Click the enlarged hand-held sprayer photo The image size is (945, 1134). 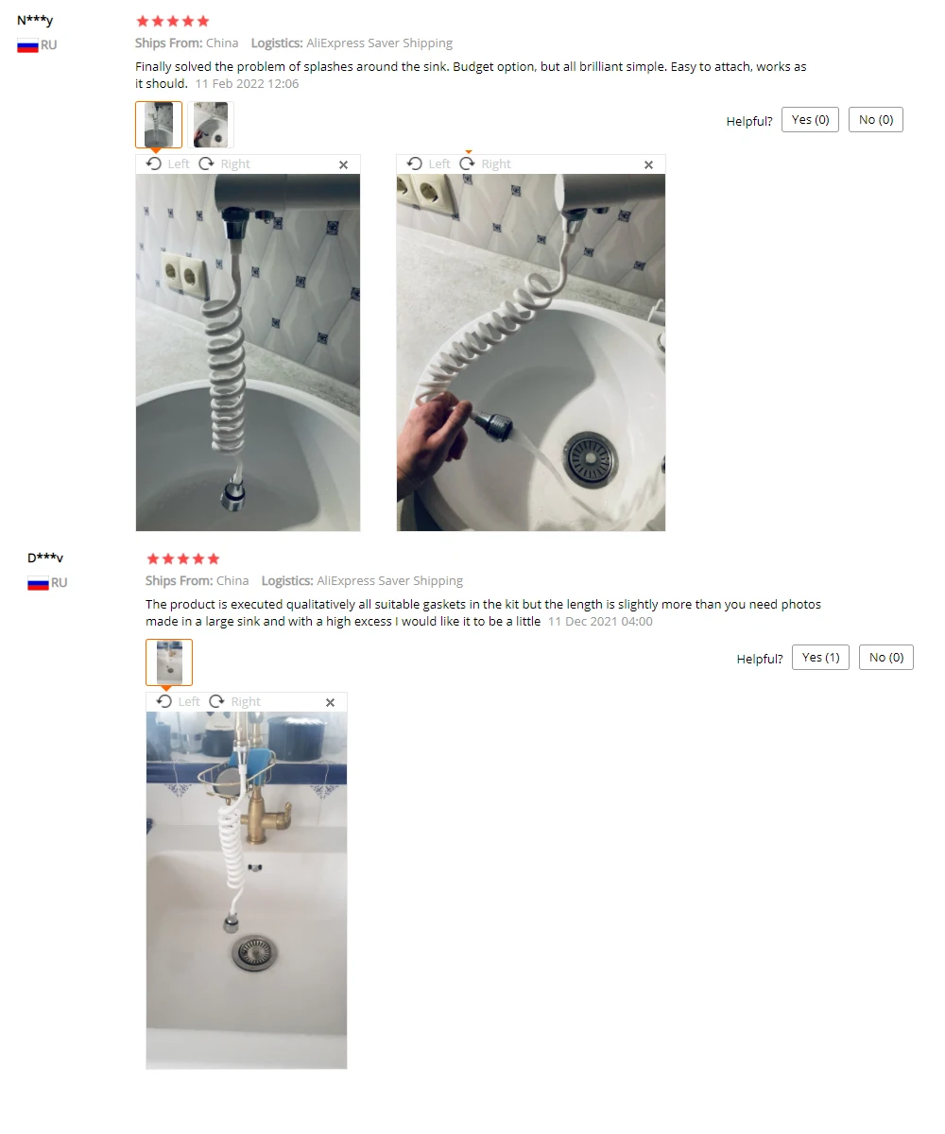[x=531, y=352]
